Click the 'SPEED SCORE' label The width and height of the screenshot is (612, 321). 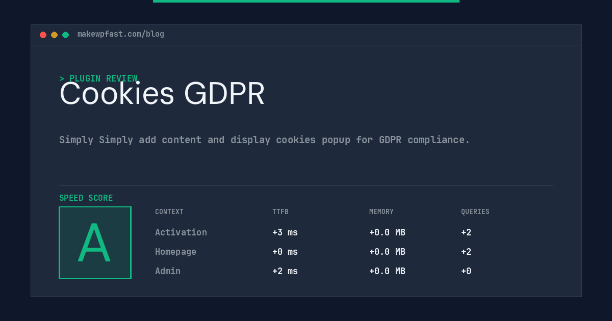[86, 198]
